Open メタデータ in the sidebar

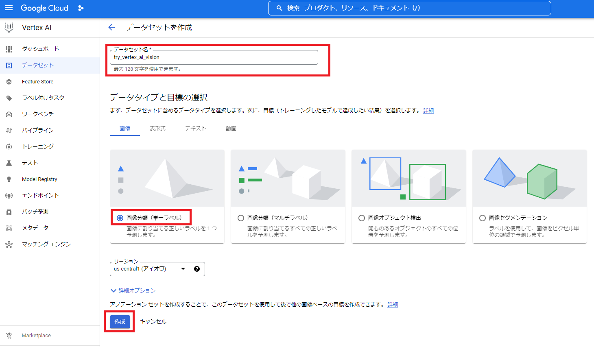35,228
